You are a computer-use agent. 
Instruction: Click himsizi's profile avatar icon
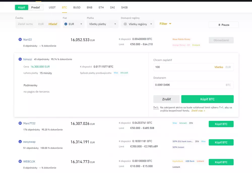[20, 59]
